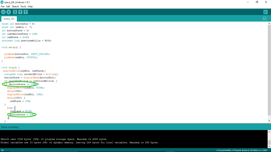The width and height of the screenshot is (271, 152).
Task: Click digitalWrite(ledPin, HIGH) line
Action: (x=26, y=88)
